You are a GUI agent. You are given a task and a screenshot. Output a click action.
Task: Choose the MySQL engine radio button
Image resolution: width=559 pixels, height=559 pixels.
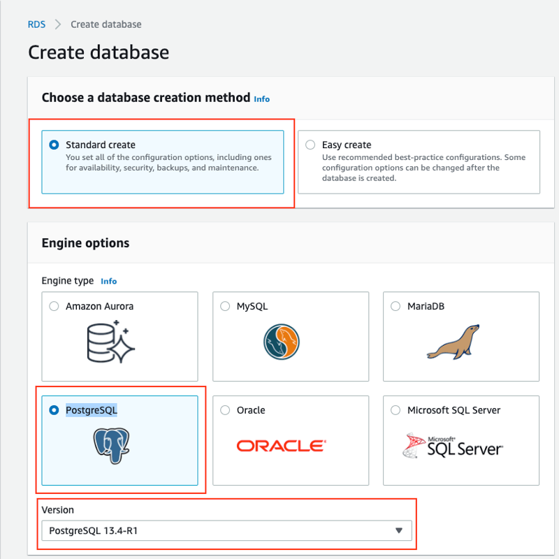click(x=225, y=306)
